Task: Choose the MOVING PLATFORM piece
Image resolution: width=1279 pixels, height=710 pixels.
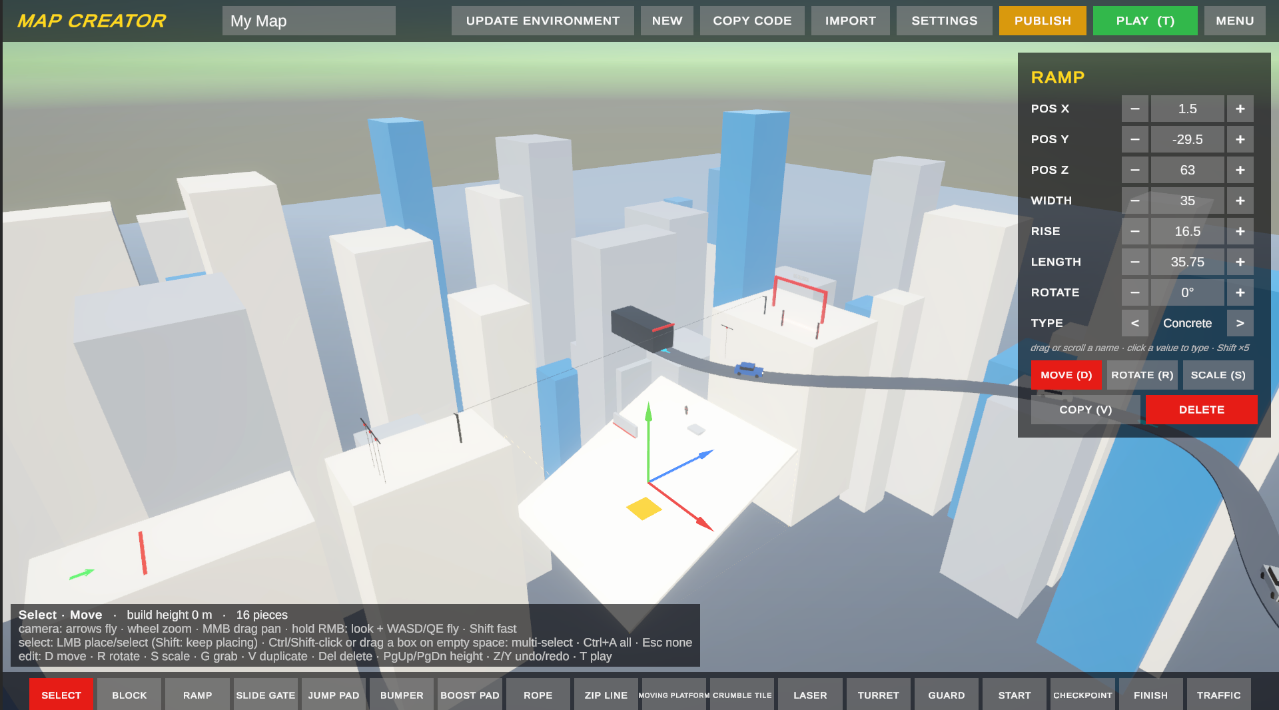Action: coord(674,695)
